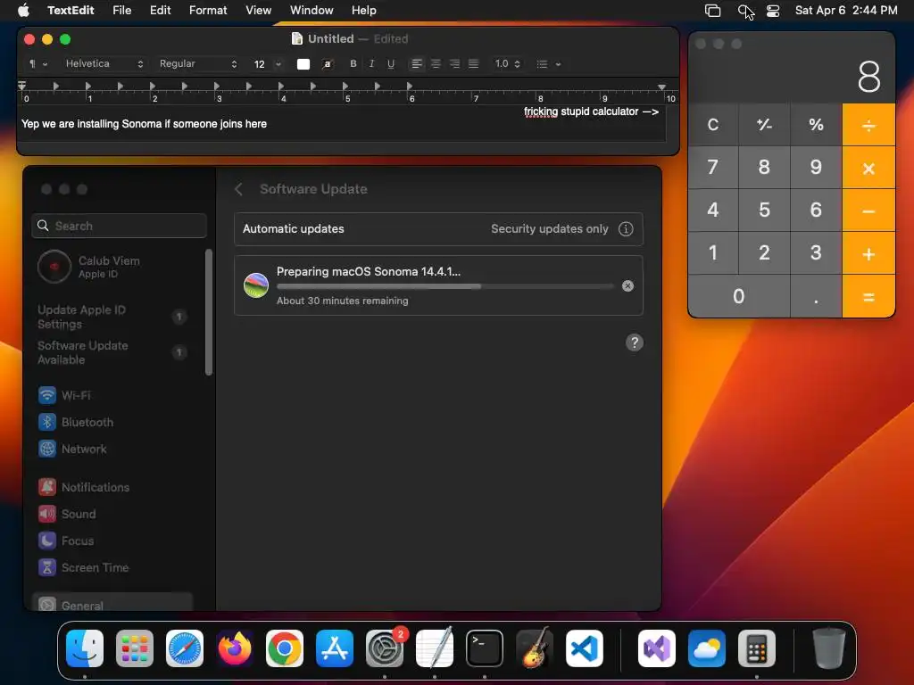Screen dimensions: 914x685
Task: Center align text in TextEdit
Action: click(436, 64)
